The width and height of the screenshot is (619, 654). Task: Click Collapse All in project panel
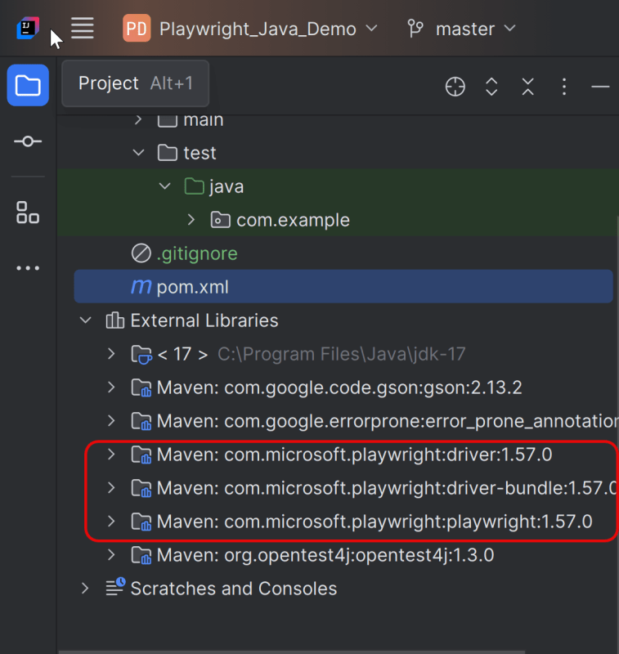(x=527, y=87)
